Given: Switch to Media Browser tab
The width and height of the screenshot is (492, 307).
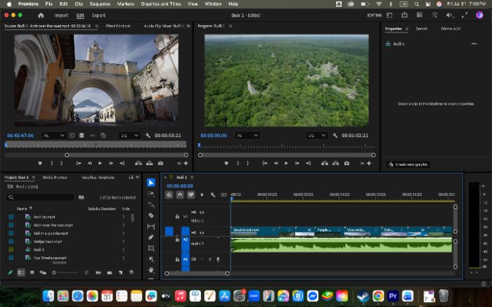Looking at the screenshot, I should (55, 177).
